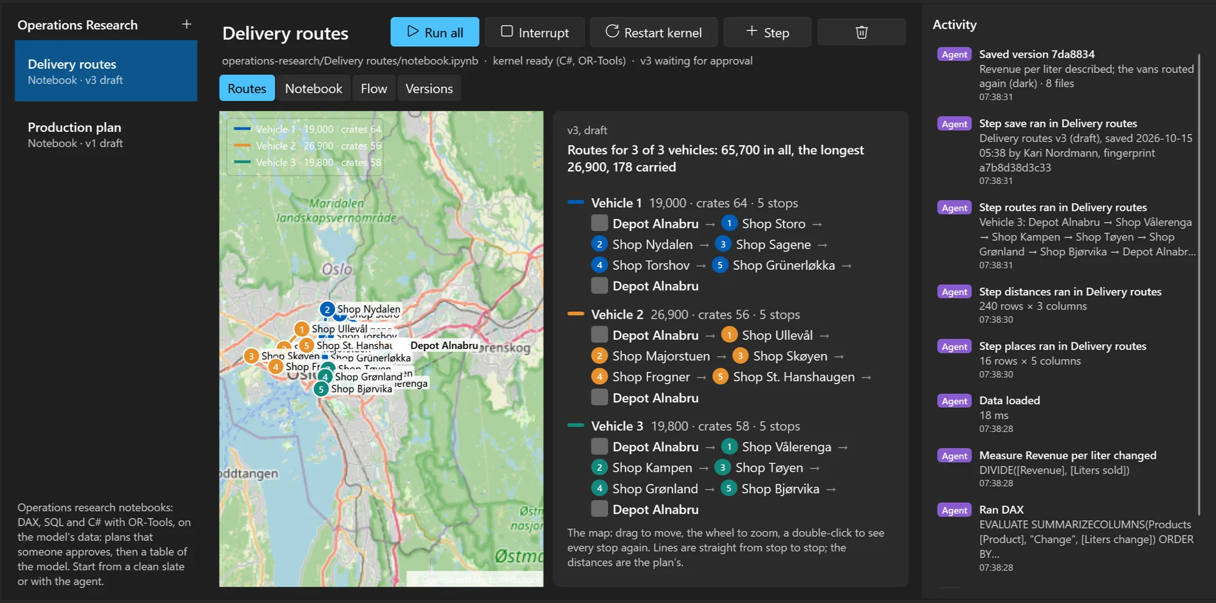The height and width of the screenshot is (603, 1216).
Task: Click Vehicle 2 route header
Action: [684, 315]
